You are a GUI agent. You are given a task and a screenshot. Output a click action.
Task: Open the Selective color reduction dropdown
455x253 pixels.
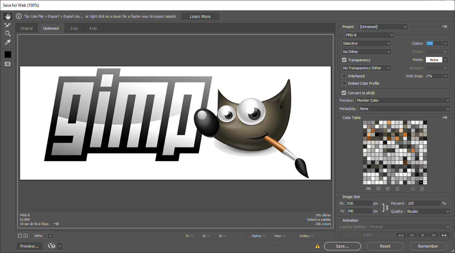(x=366, y=43)
